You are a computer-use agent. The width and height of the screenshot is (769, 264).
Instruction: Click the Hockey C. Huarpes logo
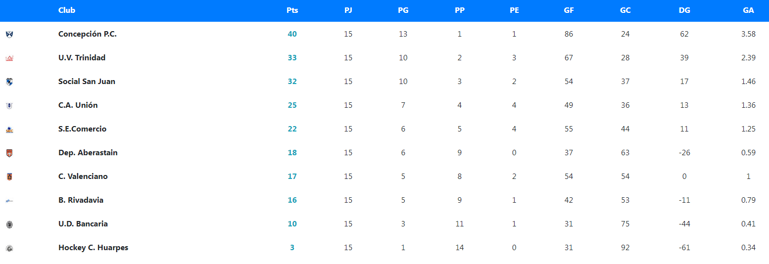9,248
